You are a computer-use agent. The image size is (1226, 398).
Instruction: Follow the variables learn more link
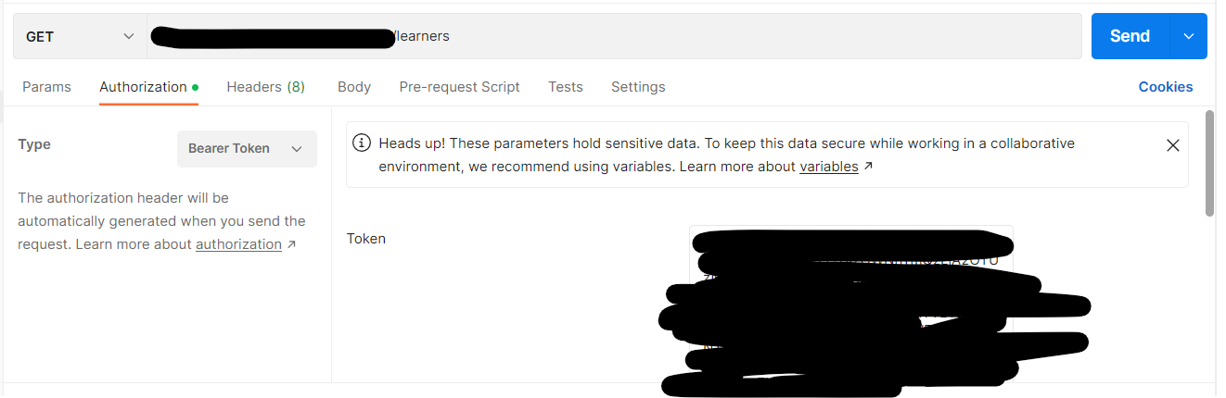pos(829,167)
